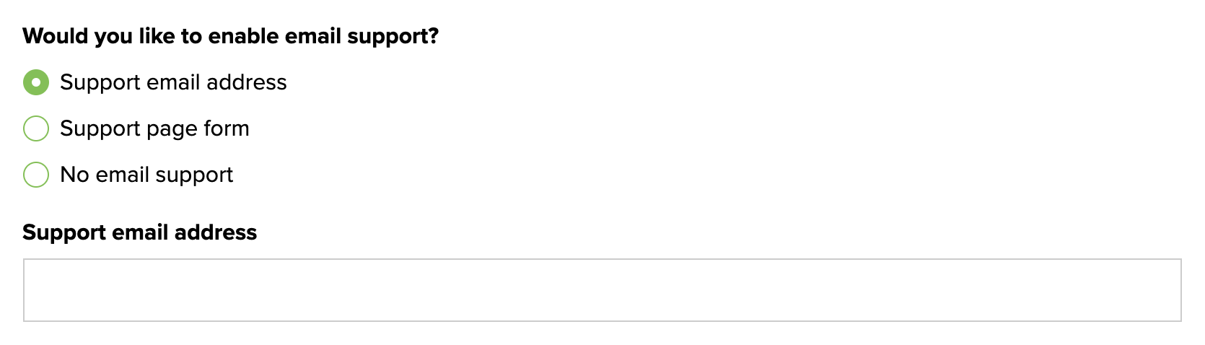Focus the Support email address text field
The height and width of the screenshot is (345, 1205).
602,290
